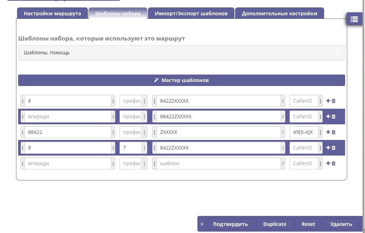365x233 pixels.
Task: Delete the first dial pattern row via trash icon
Action: (x=334, y=101)
